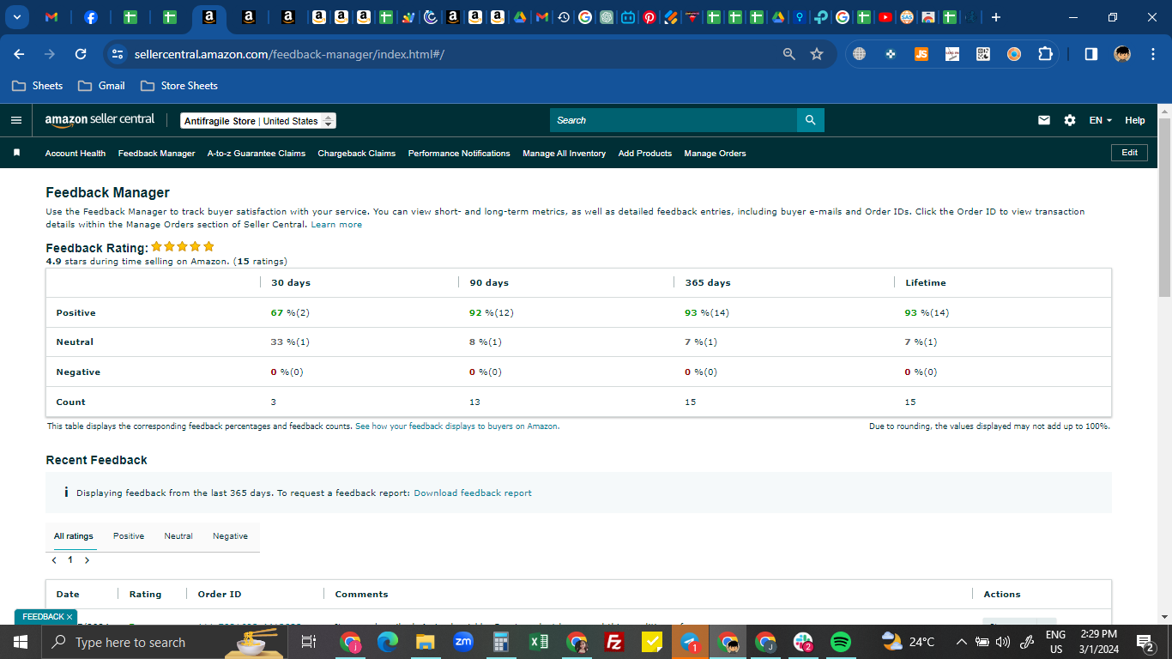Open the EN language dropdown

pos(1101,120)
